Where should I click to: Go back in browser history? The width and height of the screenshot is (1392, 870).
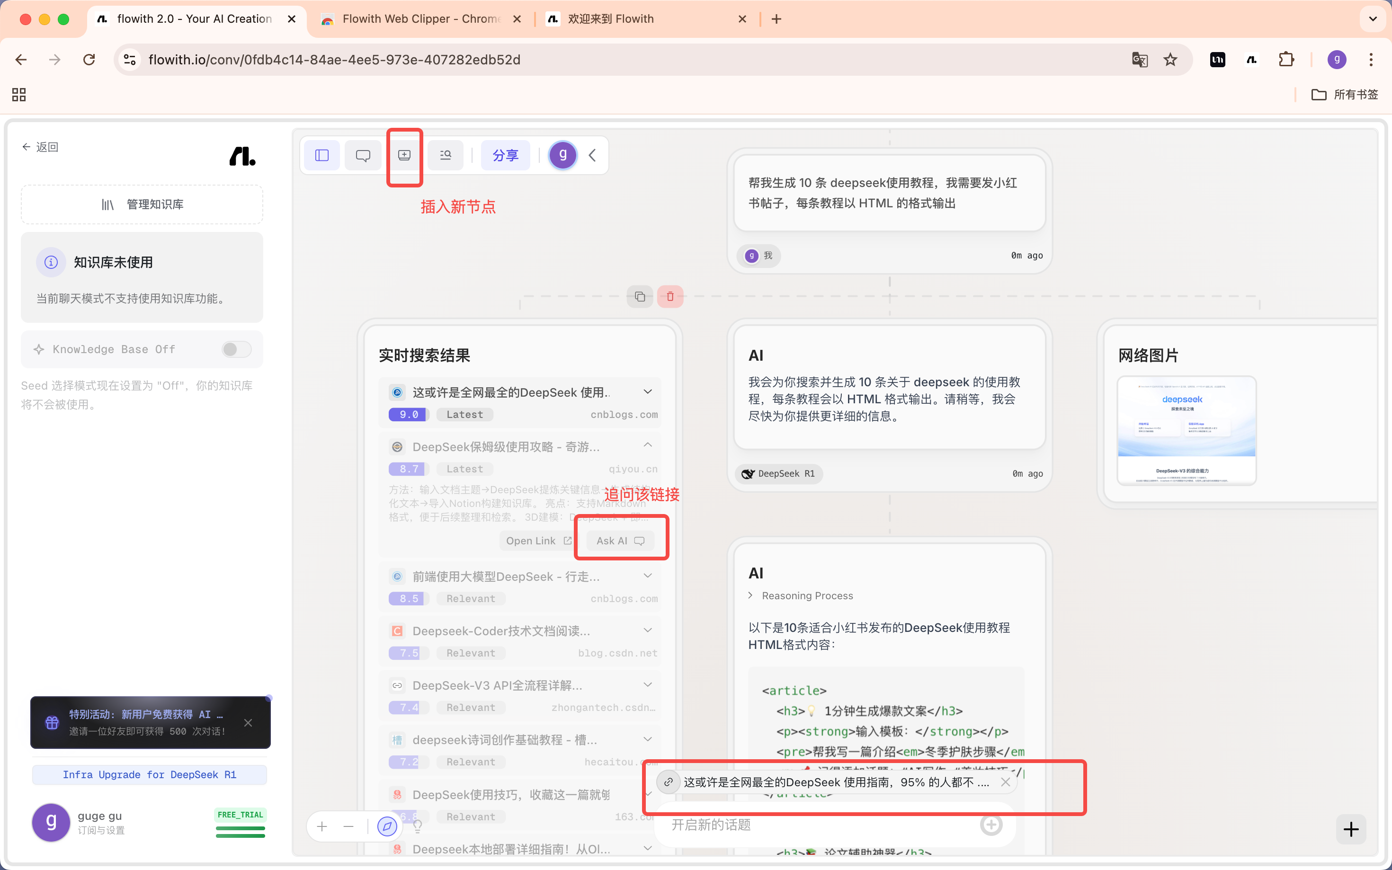click(21, 60)
